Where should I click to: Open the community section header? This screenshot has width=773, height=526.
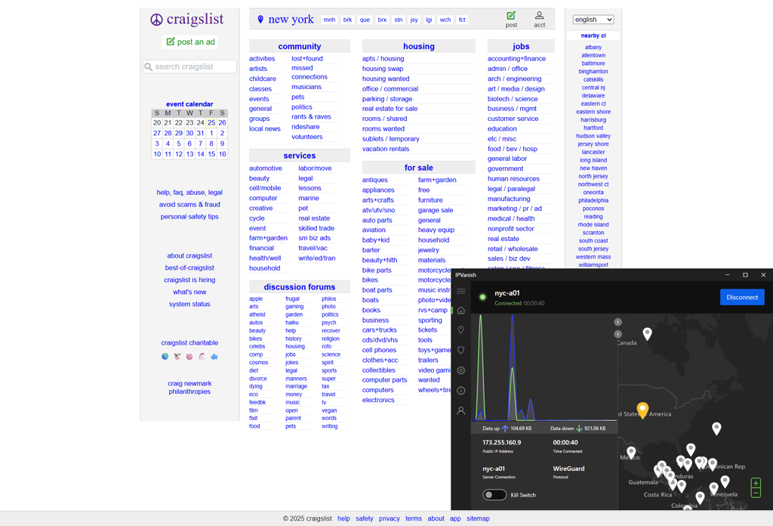tap(299, 46)
